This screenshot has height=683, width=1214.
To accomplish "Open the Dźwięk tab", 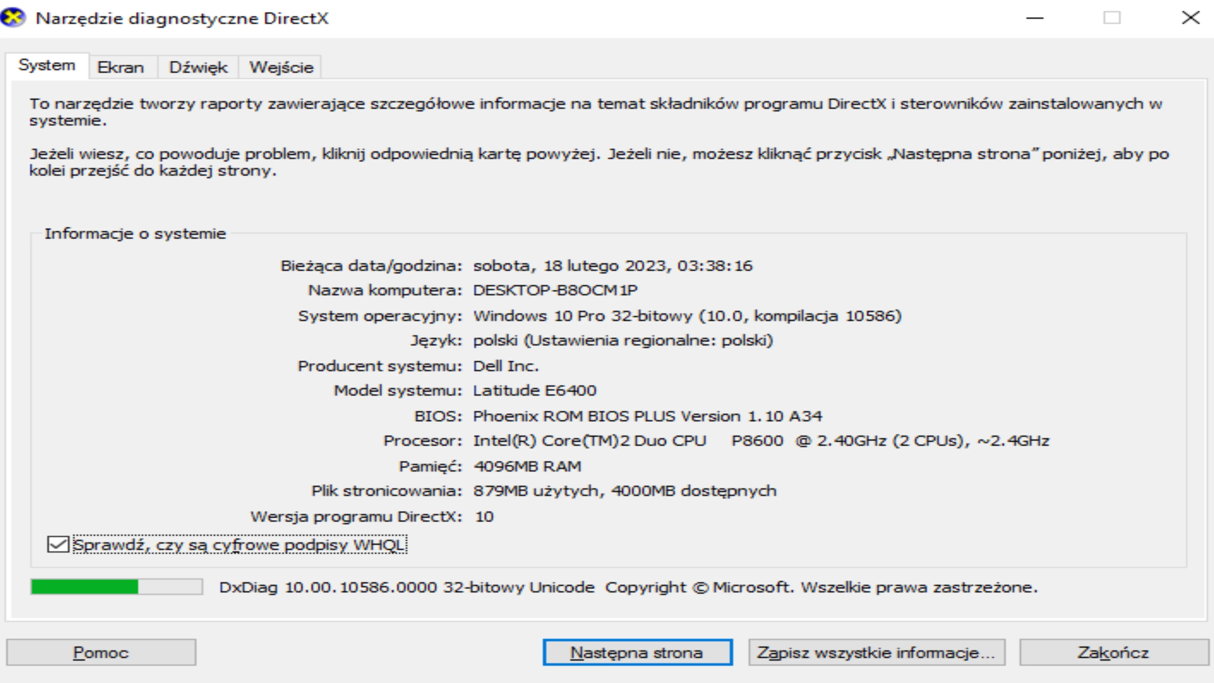I will (198, 67).
